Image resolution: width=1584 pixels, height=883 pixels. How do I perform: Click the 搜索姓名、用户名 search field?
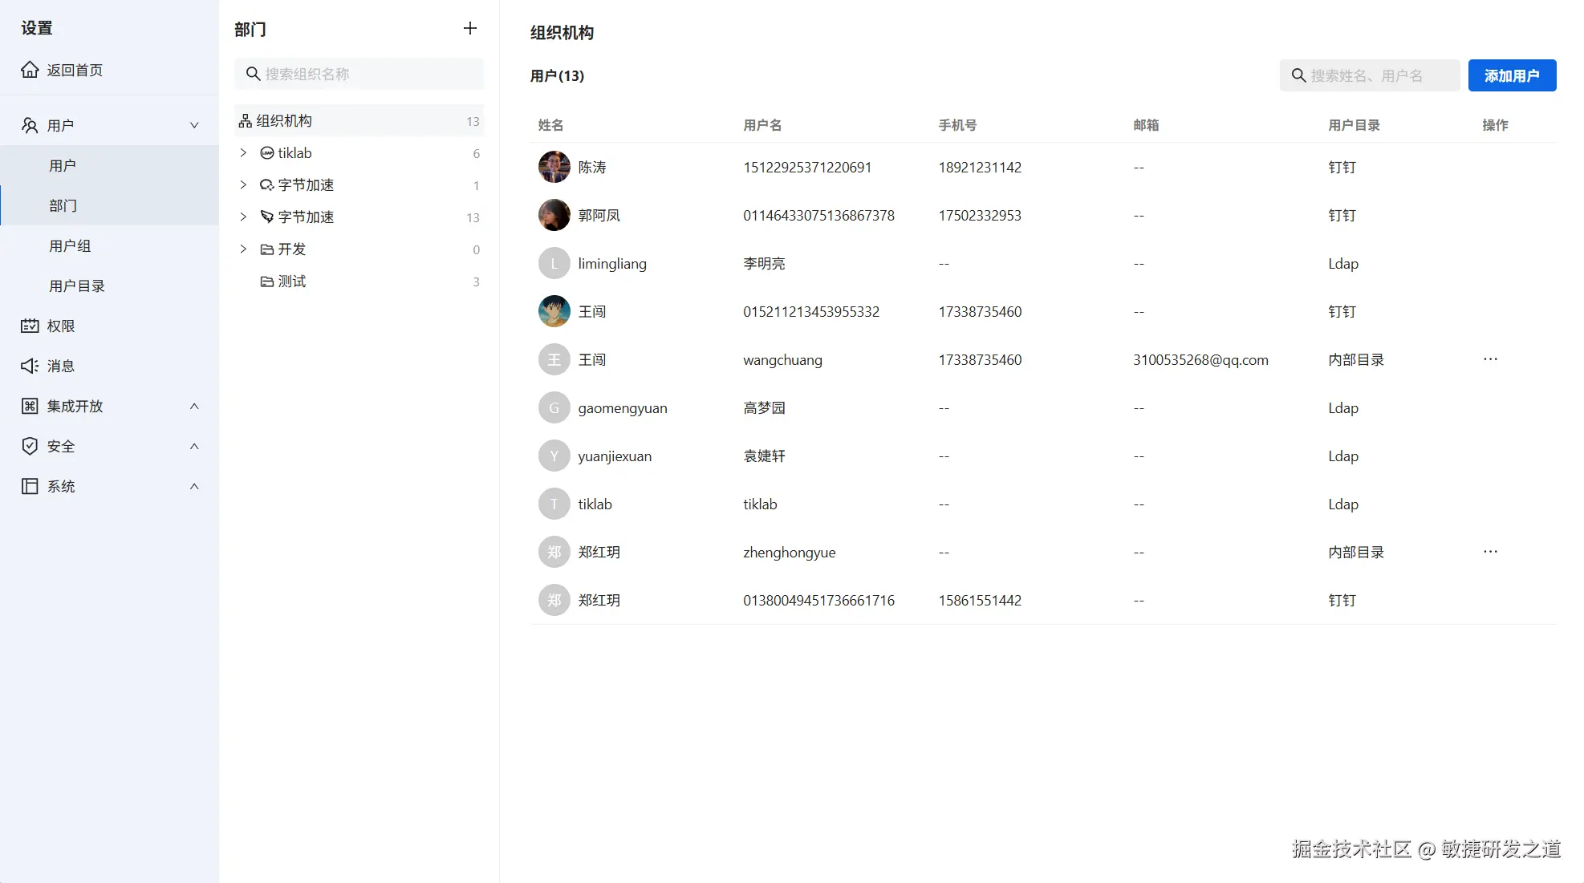coord(1370,75)
